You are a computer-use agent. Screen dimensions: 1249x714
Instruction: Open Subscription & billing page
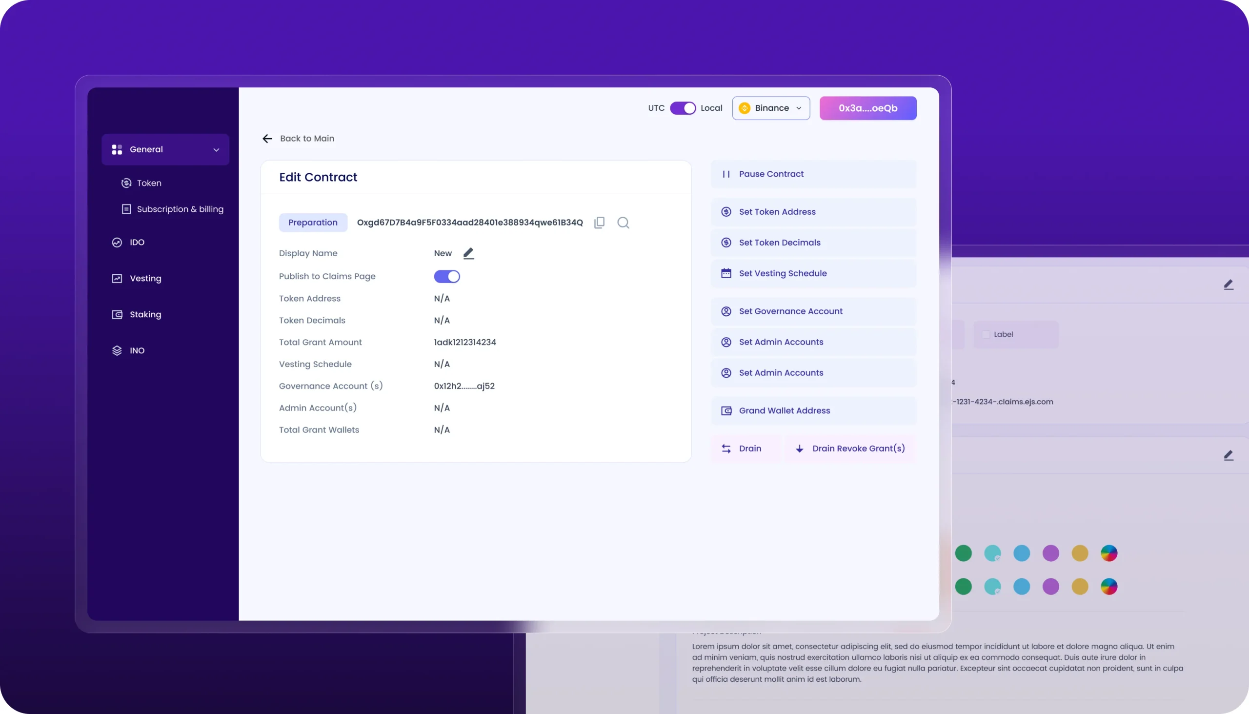180,209
